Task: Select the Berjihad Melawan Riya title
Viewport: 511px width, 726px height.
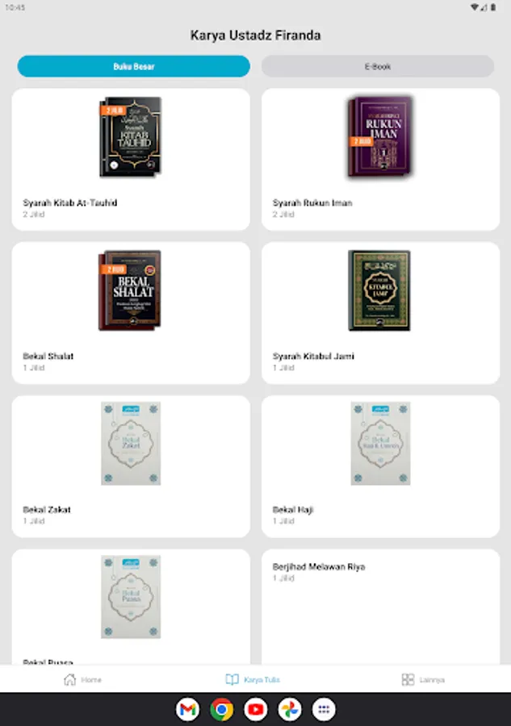Action: (x=319, y=567)
